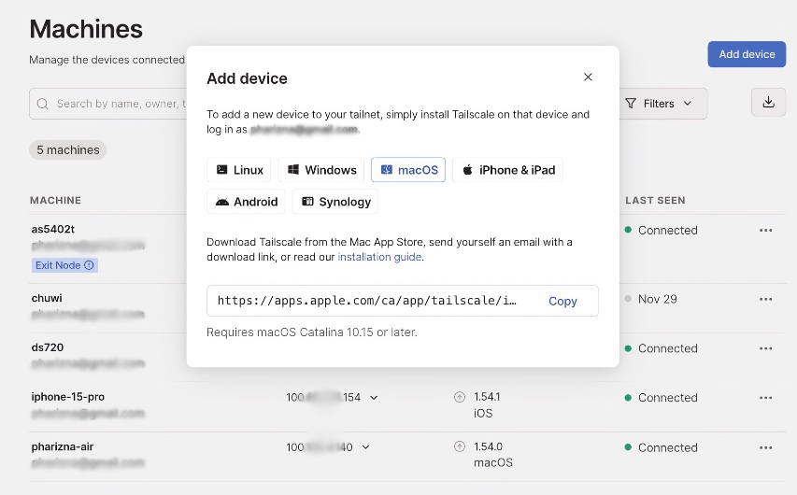The image size is (797, 495).
Task: Open more options for ds720
Action: (766, 348)
